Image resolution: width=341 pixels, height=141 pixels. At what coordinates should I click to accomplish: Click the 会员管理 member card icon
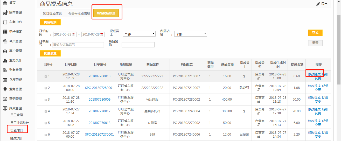point(5,41)
